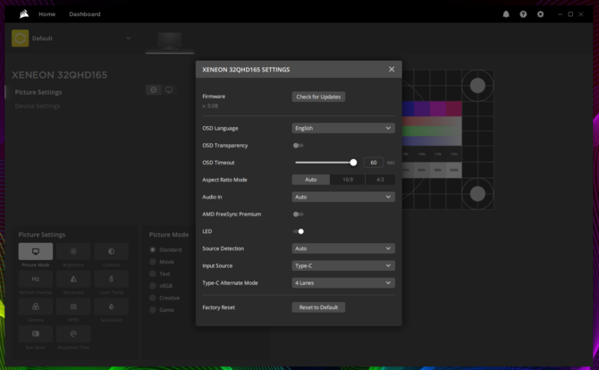
Task: Open Type-C Alternate Mode dropdown
Action: coord(343,282)
